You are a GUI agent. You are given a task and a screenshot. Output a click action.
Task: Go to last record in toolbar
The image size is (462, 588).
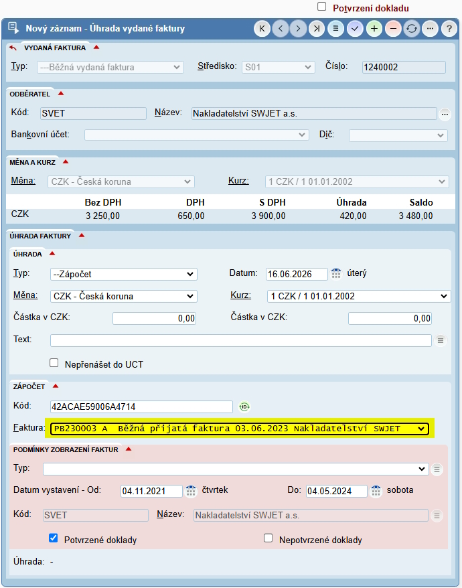click(317, 29)
